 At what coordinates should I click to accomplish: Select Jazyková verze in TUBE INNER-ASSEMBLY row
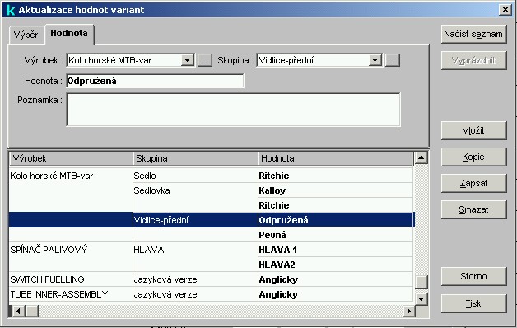coord(195,294)
